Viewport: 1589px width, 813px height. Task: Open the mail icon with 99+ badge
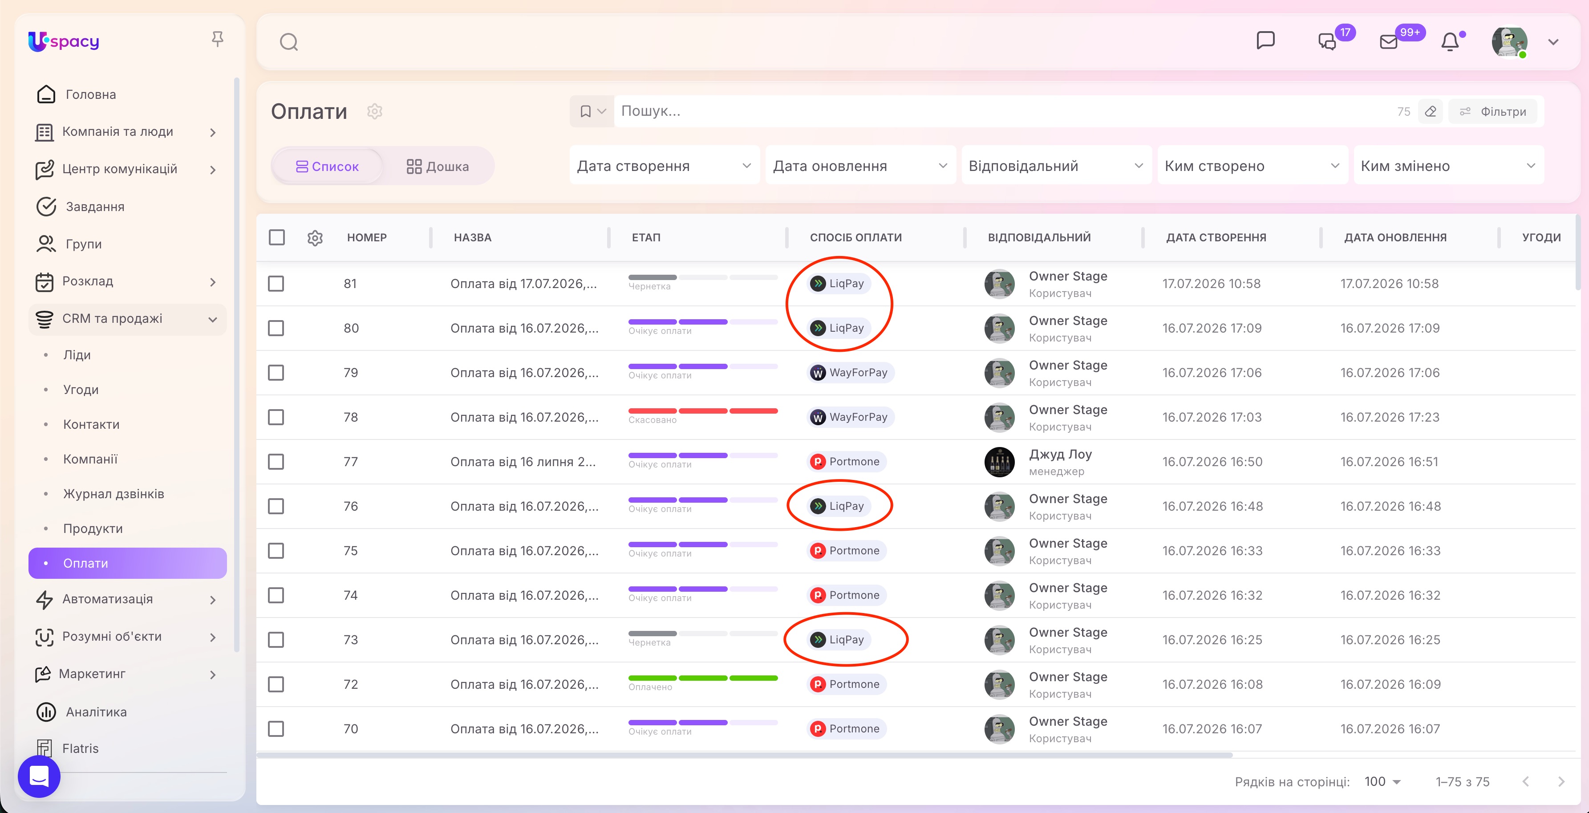(1388, 41)
